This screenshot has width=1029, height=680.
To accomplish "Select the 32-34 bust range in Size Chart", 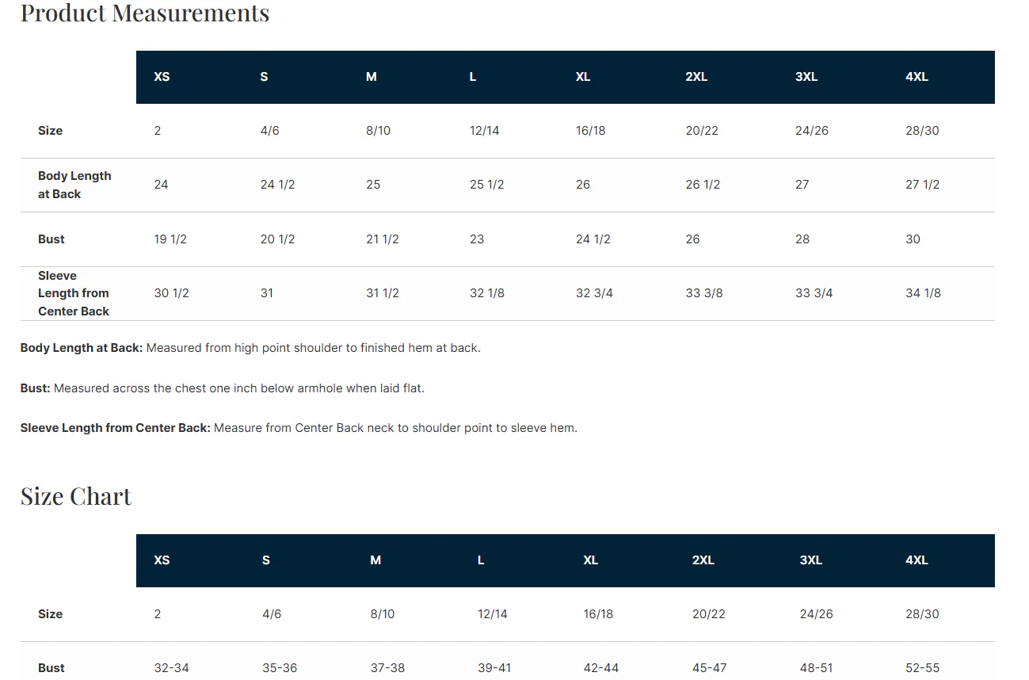I will coord(172,668).
